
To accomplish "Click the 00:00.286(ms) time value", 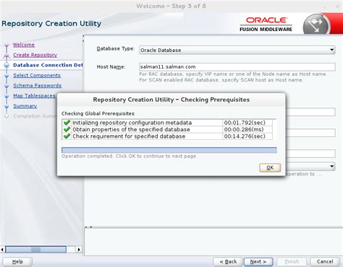I will pyautogui.click(x=244, y=129).
